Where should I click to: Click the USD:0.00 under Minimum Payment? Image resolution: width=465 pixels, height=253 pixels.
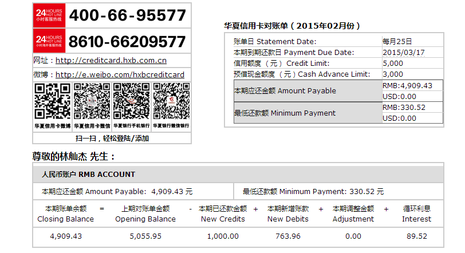(399, 118)
